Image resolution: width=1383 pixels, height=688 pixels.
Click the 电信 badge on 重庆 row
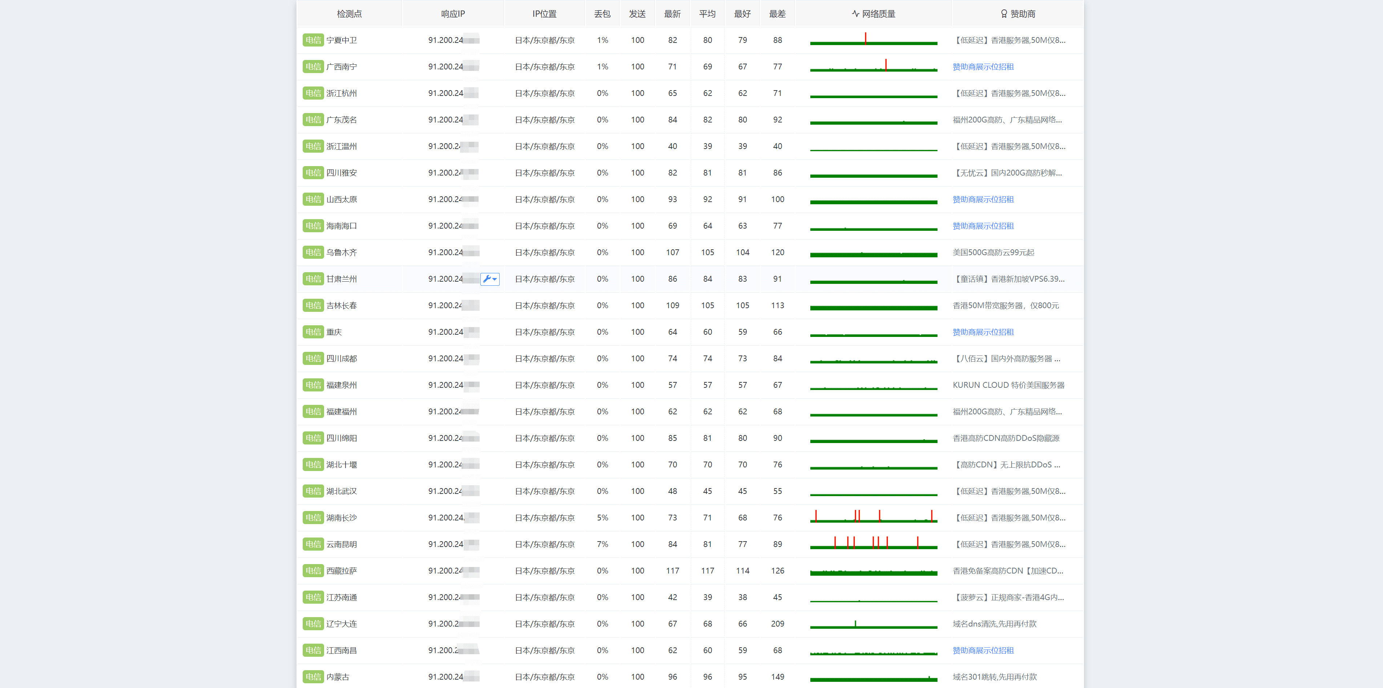[313, 332]
